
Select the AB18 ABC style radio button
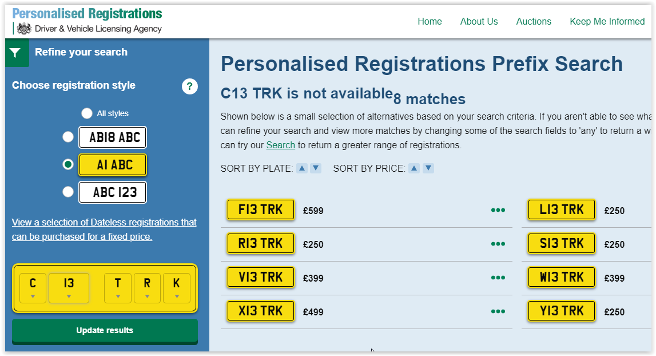coord(68,137)
